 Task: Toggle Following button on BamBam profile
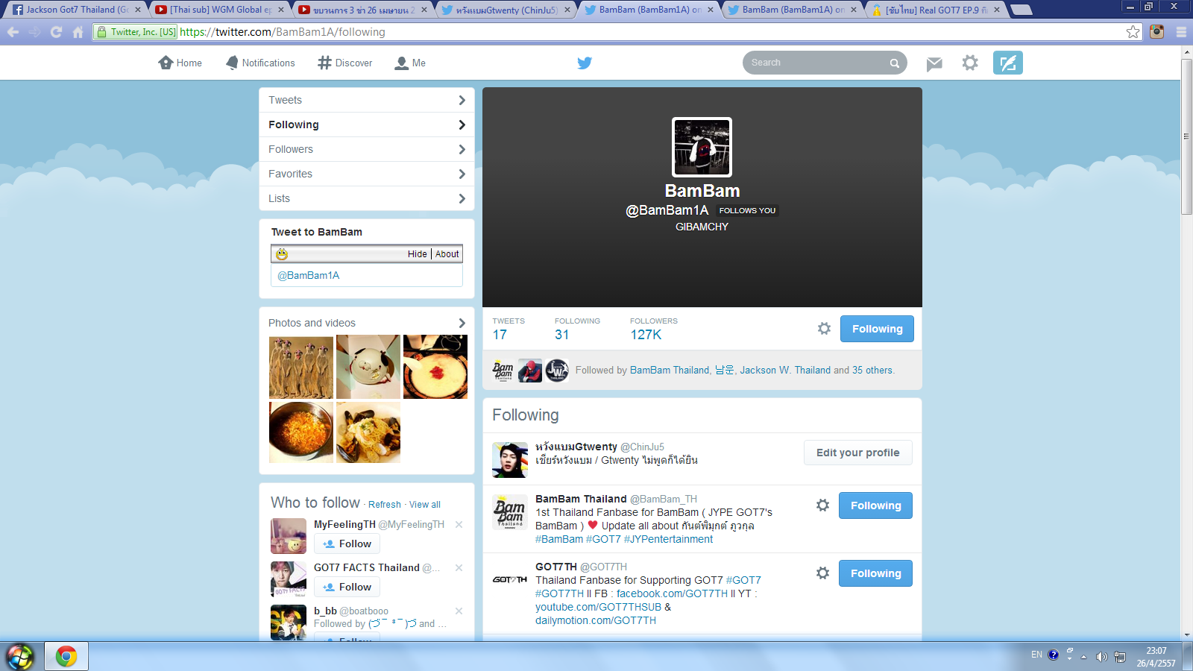(877, 329)
